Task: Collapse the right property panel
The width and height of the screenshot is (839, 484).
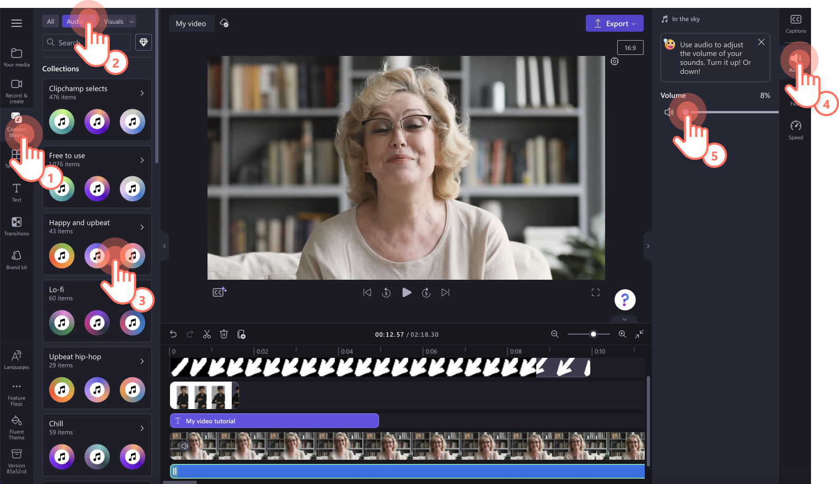Action: [648, 246]
